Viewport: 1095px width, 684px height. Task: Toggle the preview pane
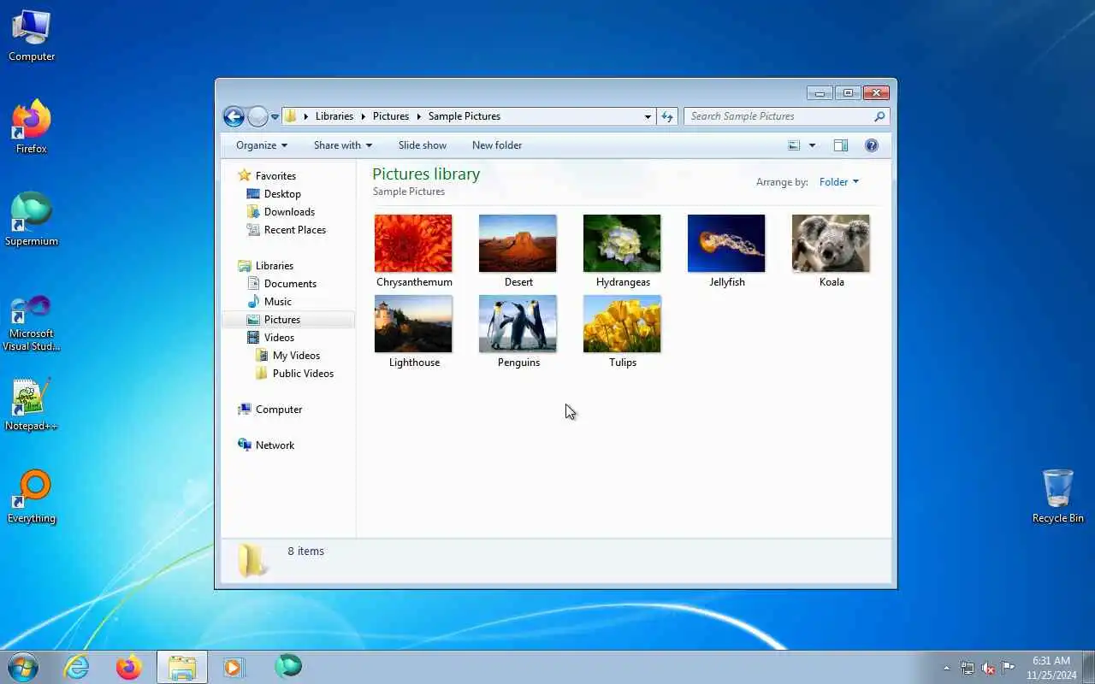pos(841,145)
